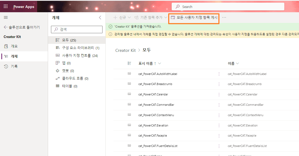Click the managed solution info icon

tap(111, 34)
